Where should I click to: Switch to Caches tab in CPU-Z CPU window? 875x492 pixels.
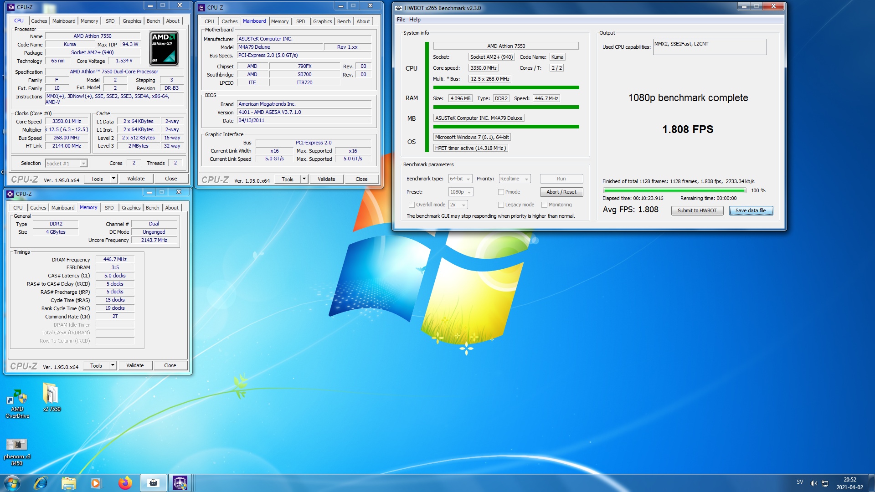click(39, 21)
